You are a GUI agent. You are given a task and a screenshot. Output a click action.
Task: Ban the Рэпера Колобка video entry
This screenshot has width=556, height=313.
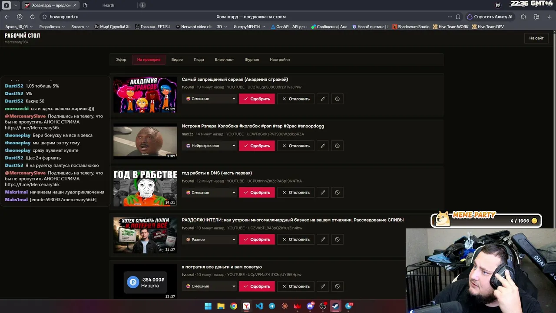pyautogui.click(x=337, y=146)
